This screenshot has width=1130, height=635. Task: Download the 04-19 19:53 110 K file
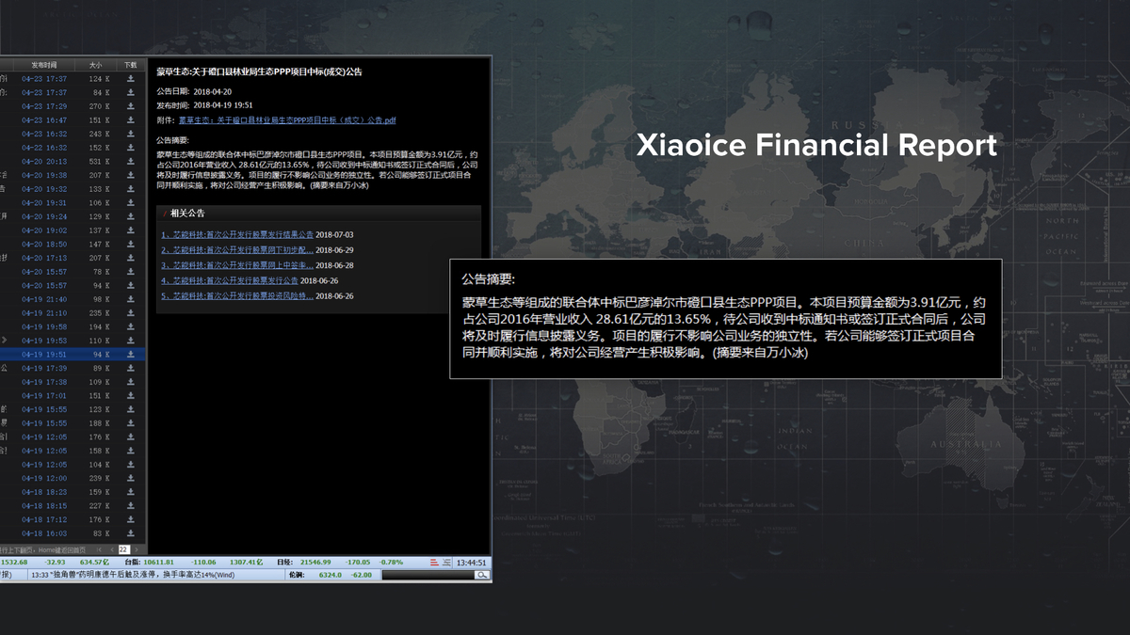[131, 341]
